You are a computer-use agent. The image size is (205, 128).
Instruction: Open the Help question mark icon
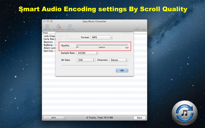pyautogui.click(x=143, y=27)
